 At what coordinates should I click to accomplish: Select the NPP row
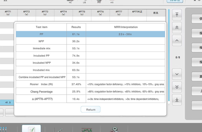click(90, 41)
